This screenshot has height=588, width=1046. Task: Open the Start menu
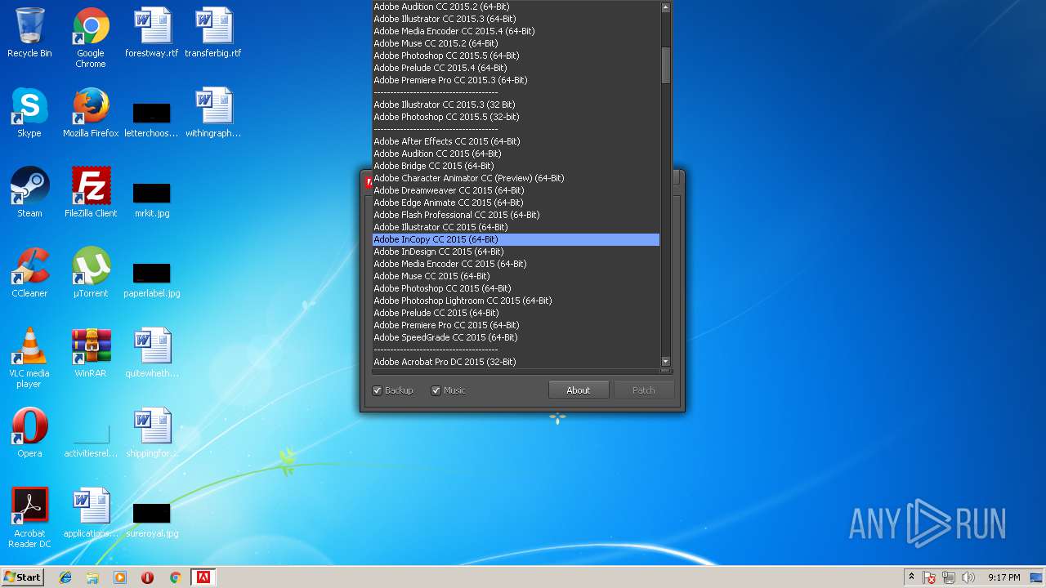(x=22, y=577)
